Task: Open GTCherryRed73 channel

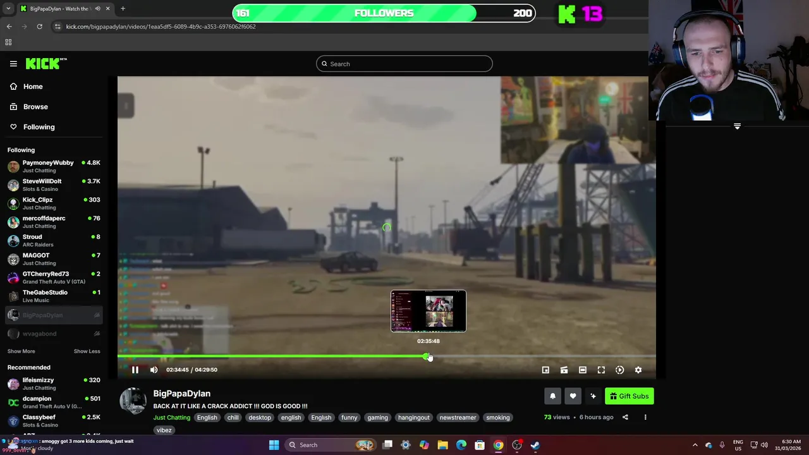Action: 54,277
